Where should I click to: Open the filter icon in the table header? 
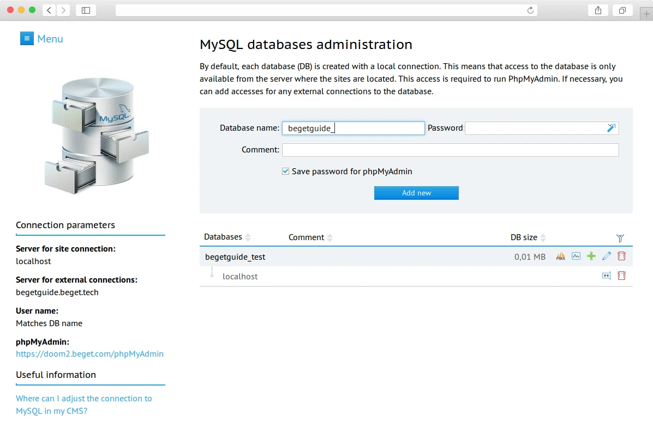click(x=620, y=238)
